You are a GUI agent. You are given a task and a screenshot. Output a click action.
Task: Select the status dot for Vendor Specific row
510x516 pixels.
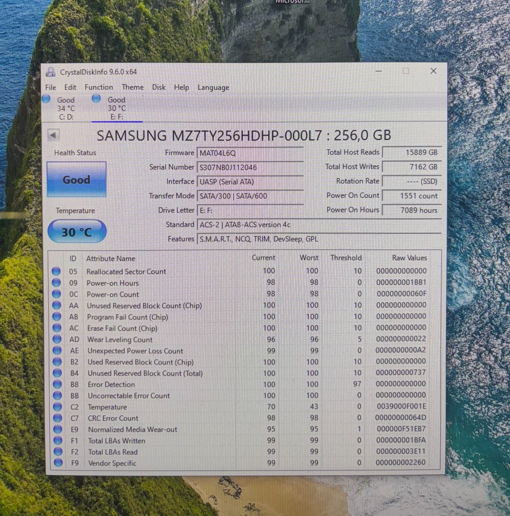(x=58, y=463)
